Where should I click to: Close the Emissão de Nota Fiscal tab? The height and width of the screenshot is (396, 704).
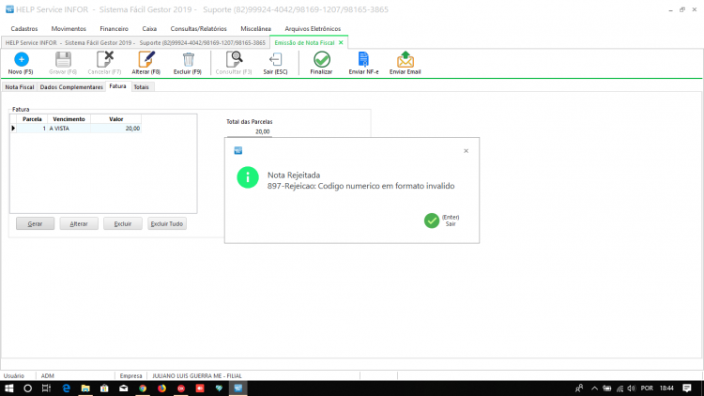pyautogui.click(x=341, y=42)
